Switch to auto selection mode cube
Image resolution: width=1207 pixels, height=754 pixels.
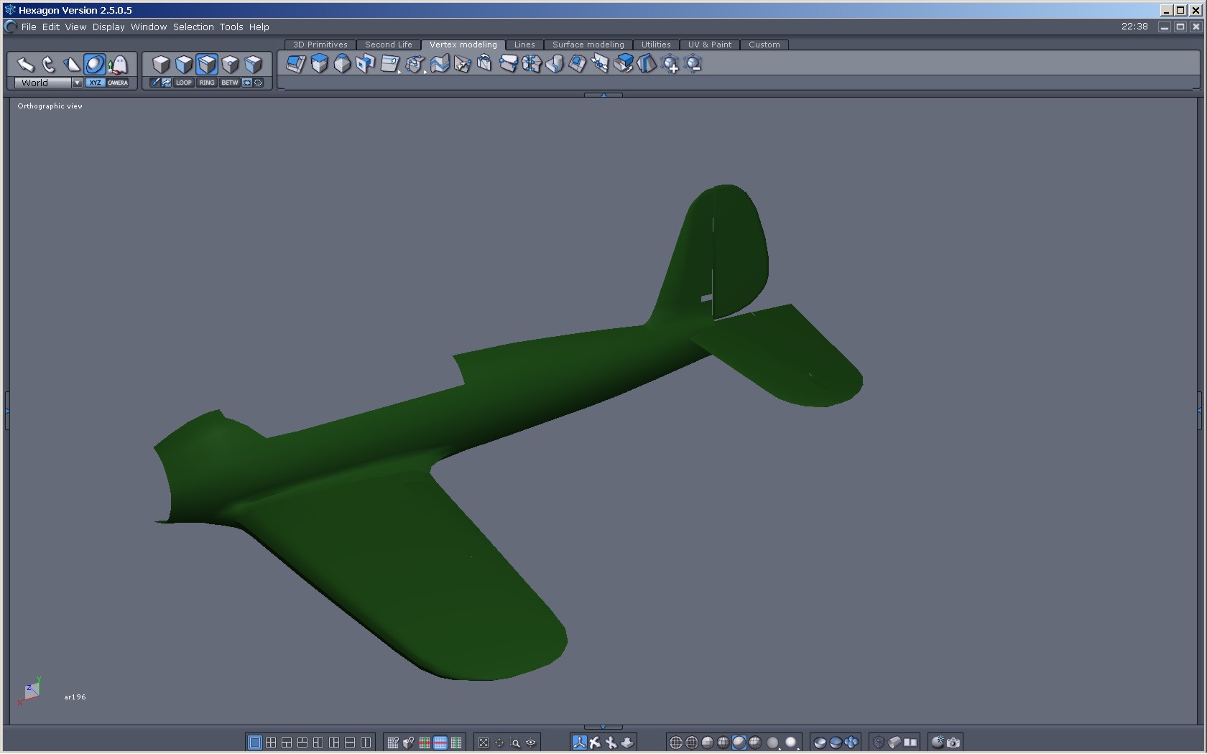[253, 65]
